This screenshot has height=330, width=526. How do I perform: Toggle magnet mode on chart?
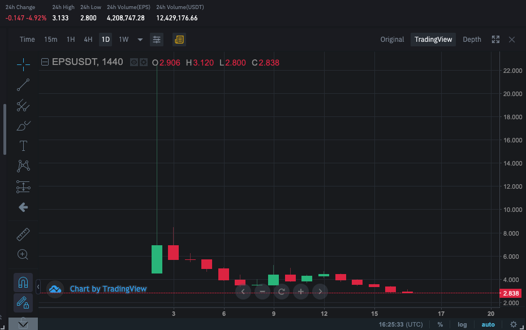[23, 283]
